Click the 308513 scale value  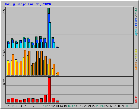(4, 81)
